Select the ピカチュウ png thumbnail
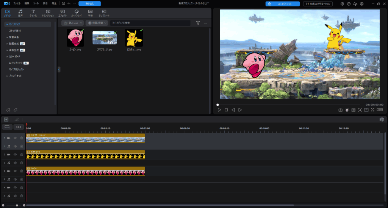The width and height of the screenshot is (388, 208). pos(134,38)
